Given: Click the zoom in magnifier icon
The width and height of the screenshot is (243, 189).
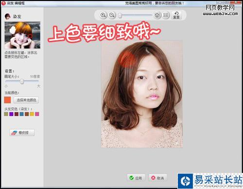Looking at the screenshot, I should (x=103, y=15).
